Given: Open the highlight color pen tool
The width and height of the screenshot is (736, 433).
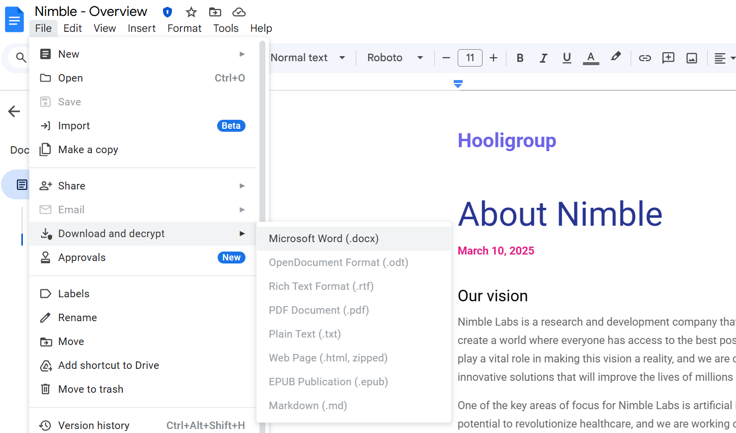Looking at the screenshot, I should coord(616,57).
